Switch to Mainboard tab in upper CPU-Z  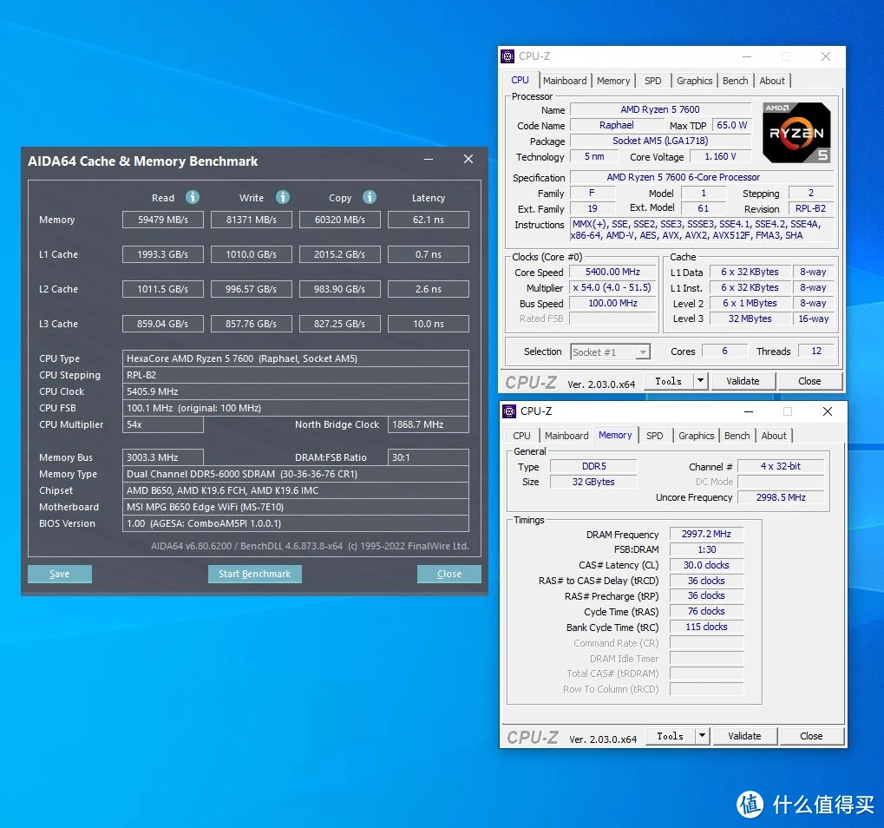(x=565, y=81)
